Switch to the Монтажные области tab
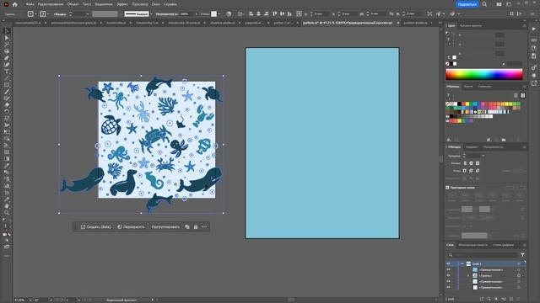This screenshot has height=303, width=540. (472, 245)
